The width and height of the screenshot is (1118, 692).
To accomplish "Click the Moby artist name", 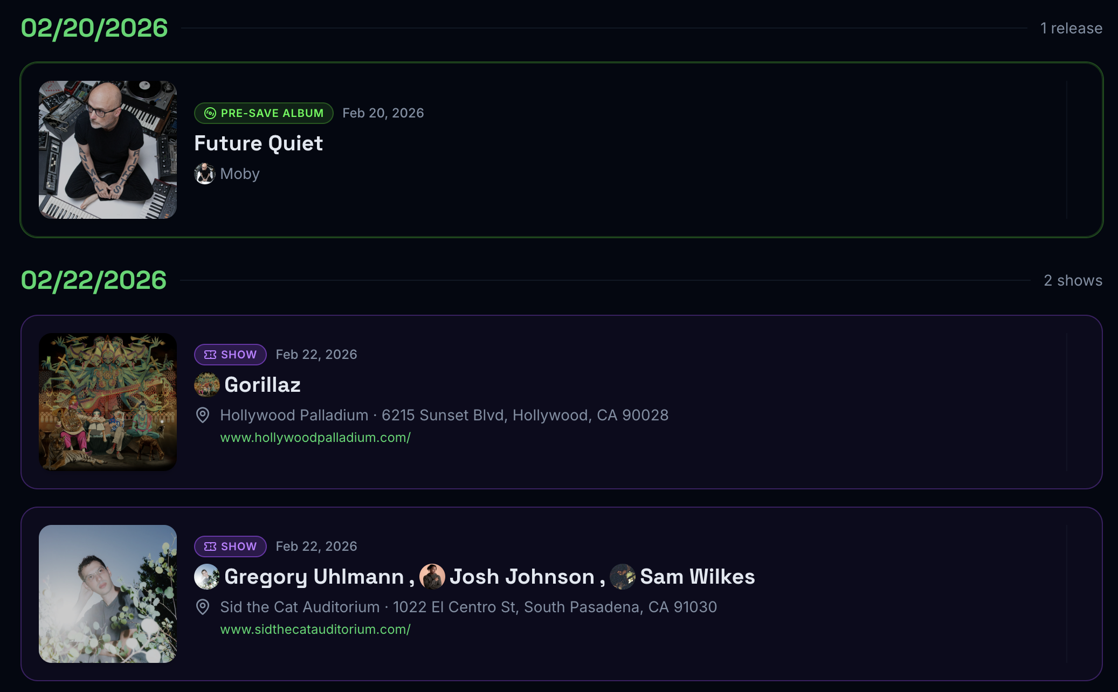I will coord(240,174).
